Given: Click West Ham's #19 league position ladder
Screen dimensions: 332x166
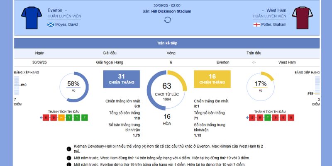Looking at the screenshot, I should [x=317, y=85].
